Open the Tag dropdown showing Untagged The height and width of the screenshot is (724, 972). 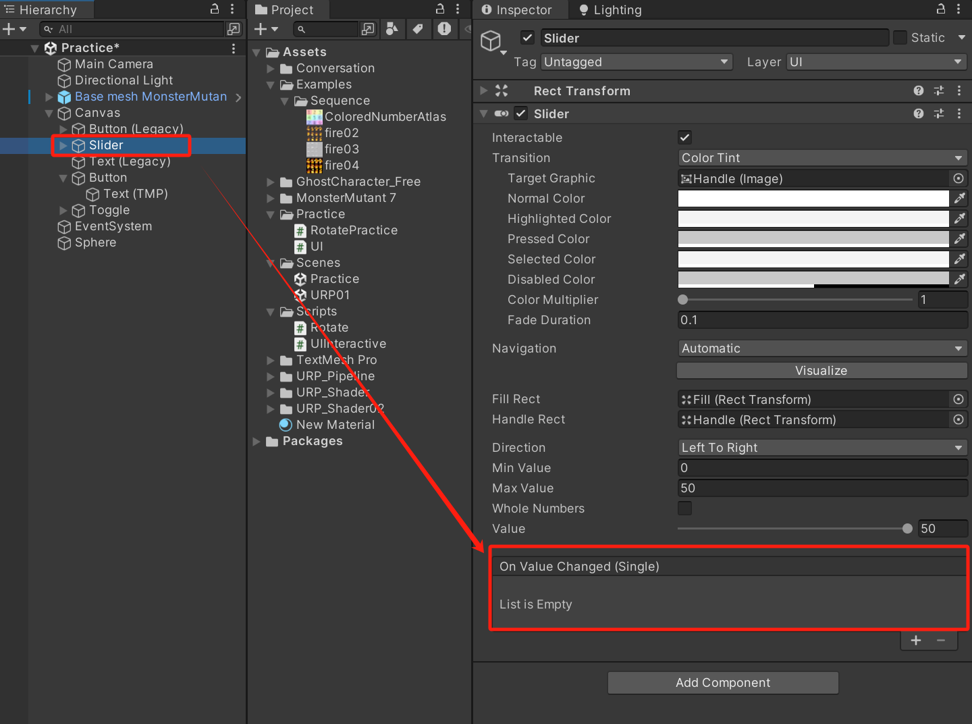click(x=637, y=62)
